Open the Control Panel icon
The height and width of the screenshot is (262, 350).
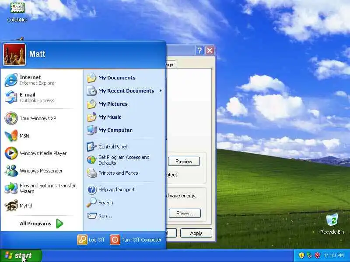(x=91, y=147)
